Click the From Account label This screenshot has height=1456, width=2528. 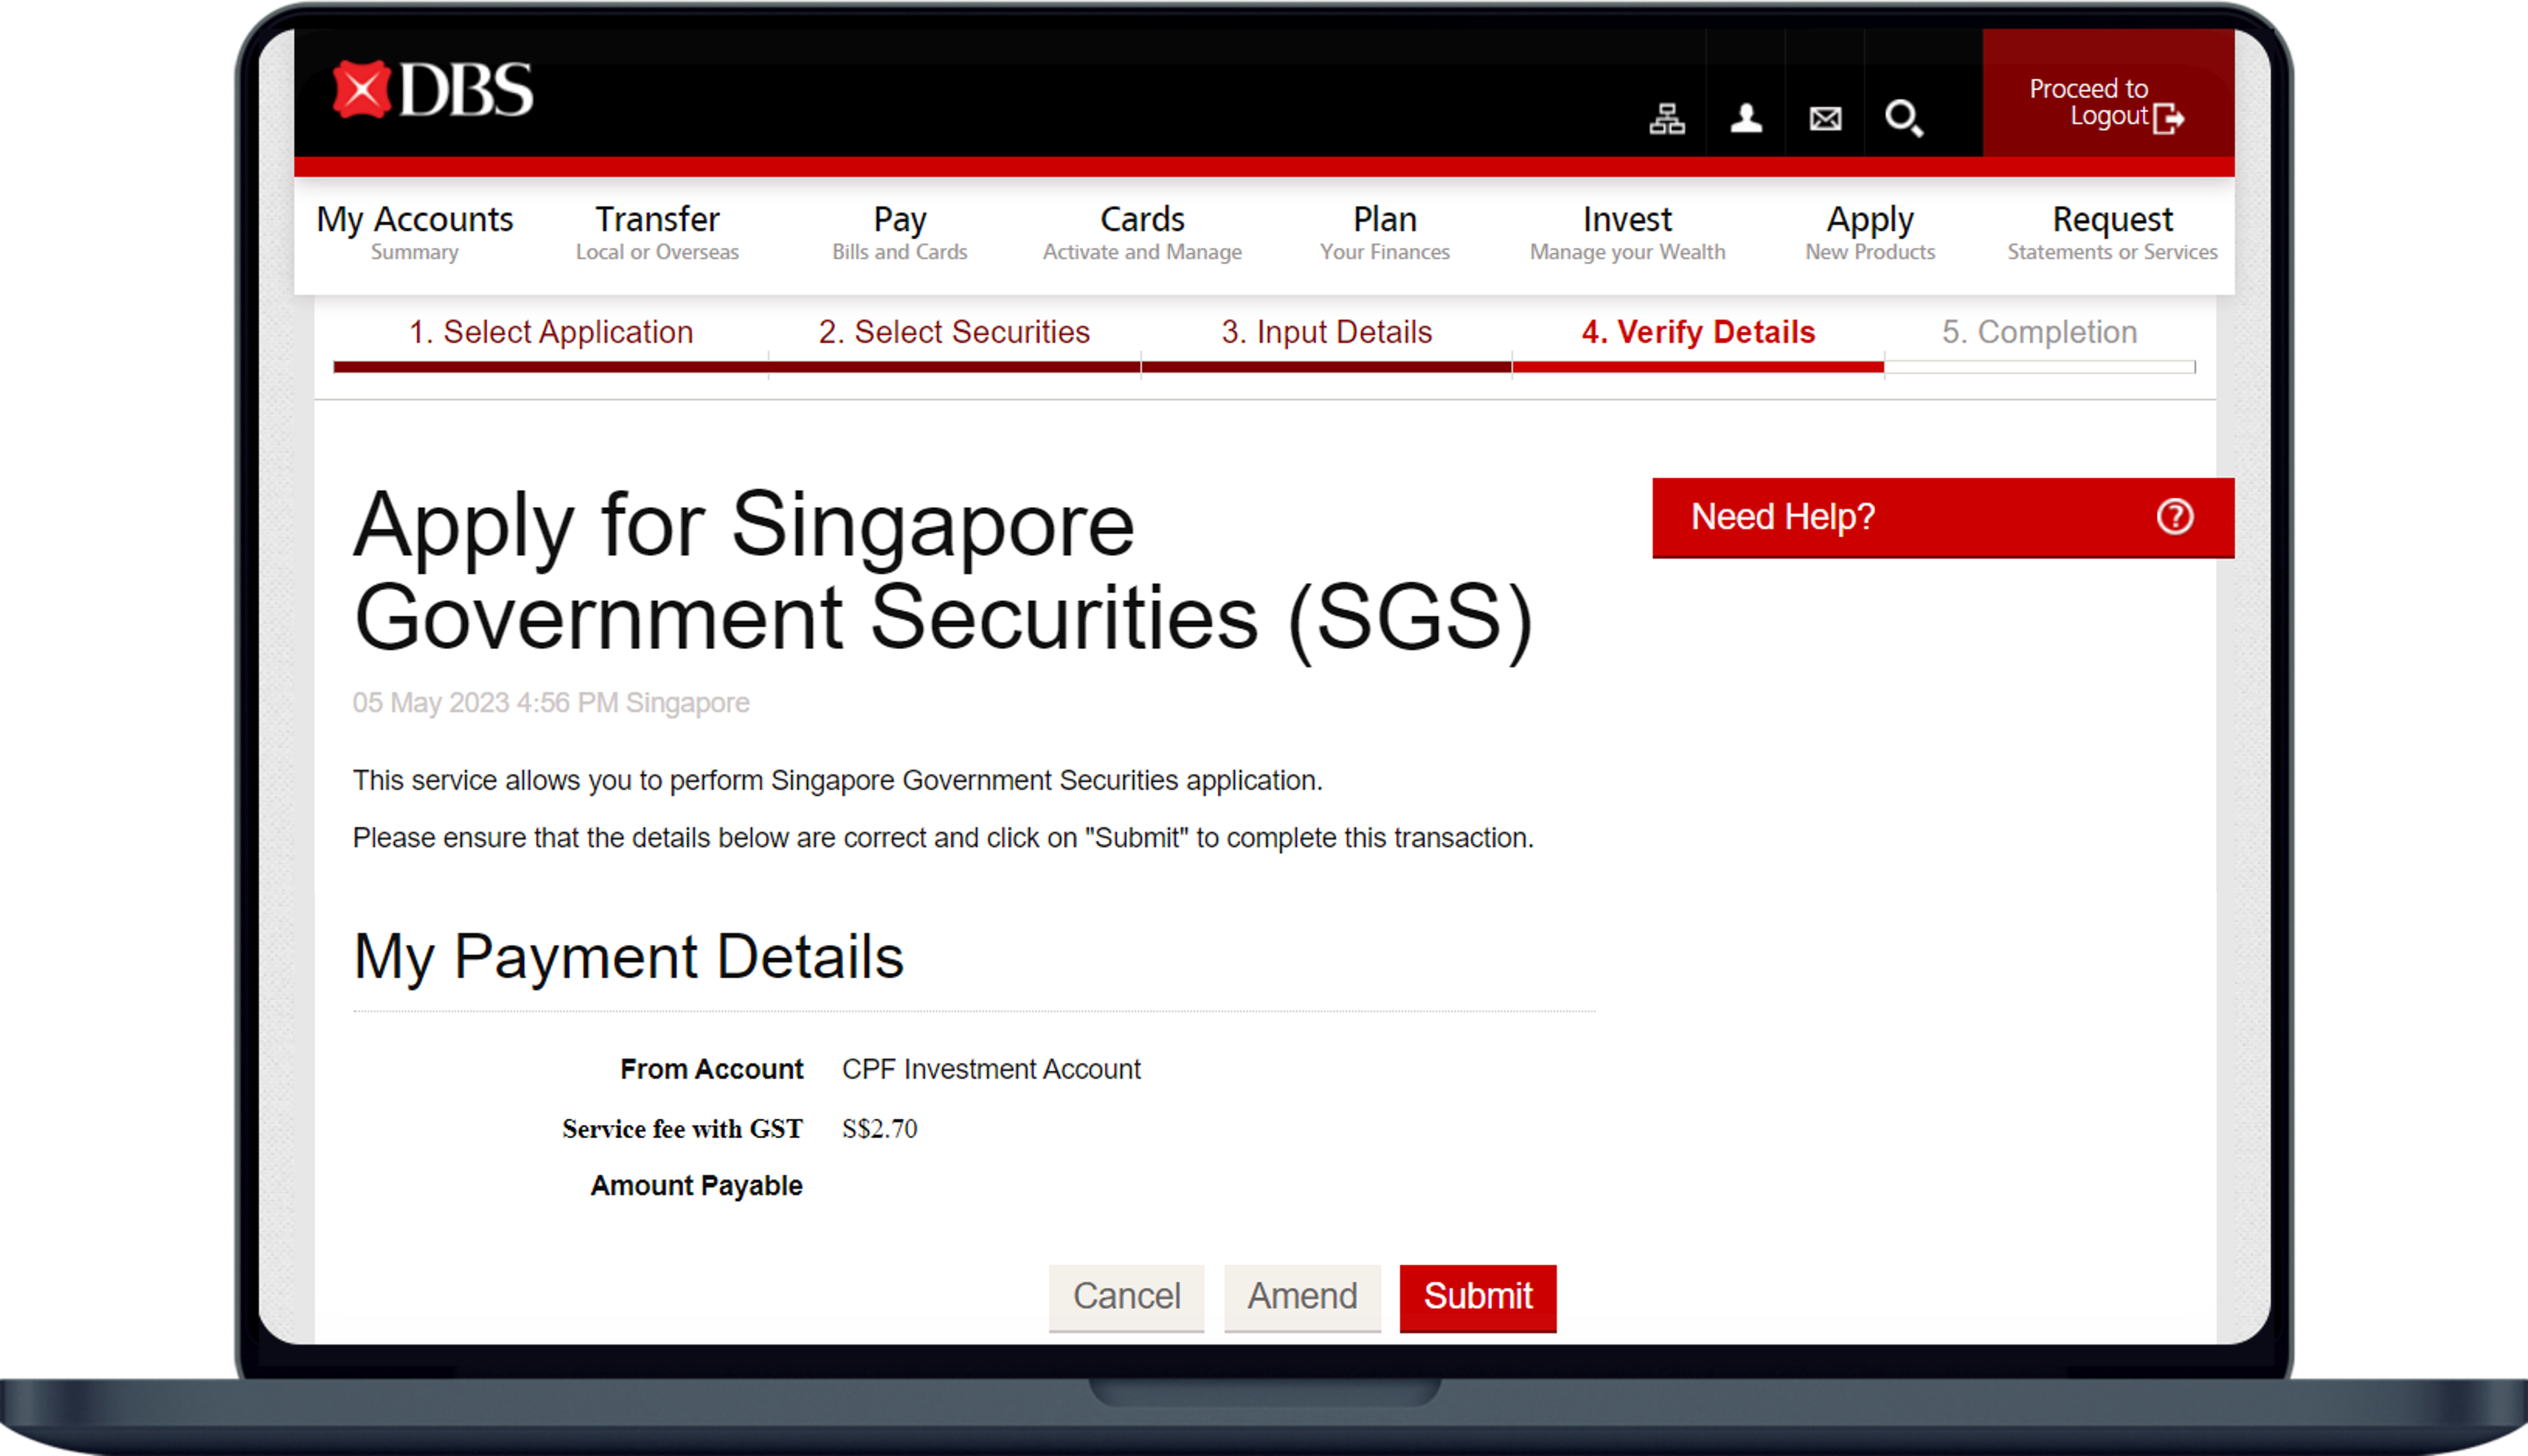[x=711, y=1069]
